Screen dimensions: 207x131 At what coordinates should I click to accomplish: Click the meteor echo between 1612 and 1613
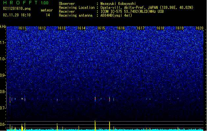57,100
